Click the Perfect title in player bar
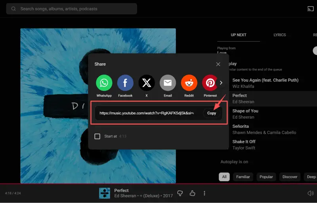Screen dimensions: 317x203 [121, 190]
